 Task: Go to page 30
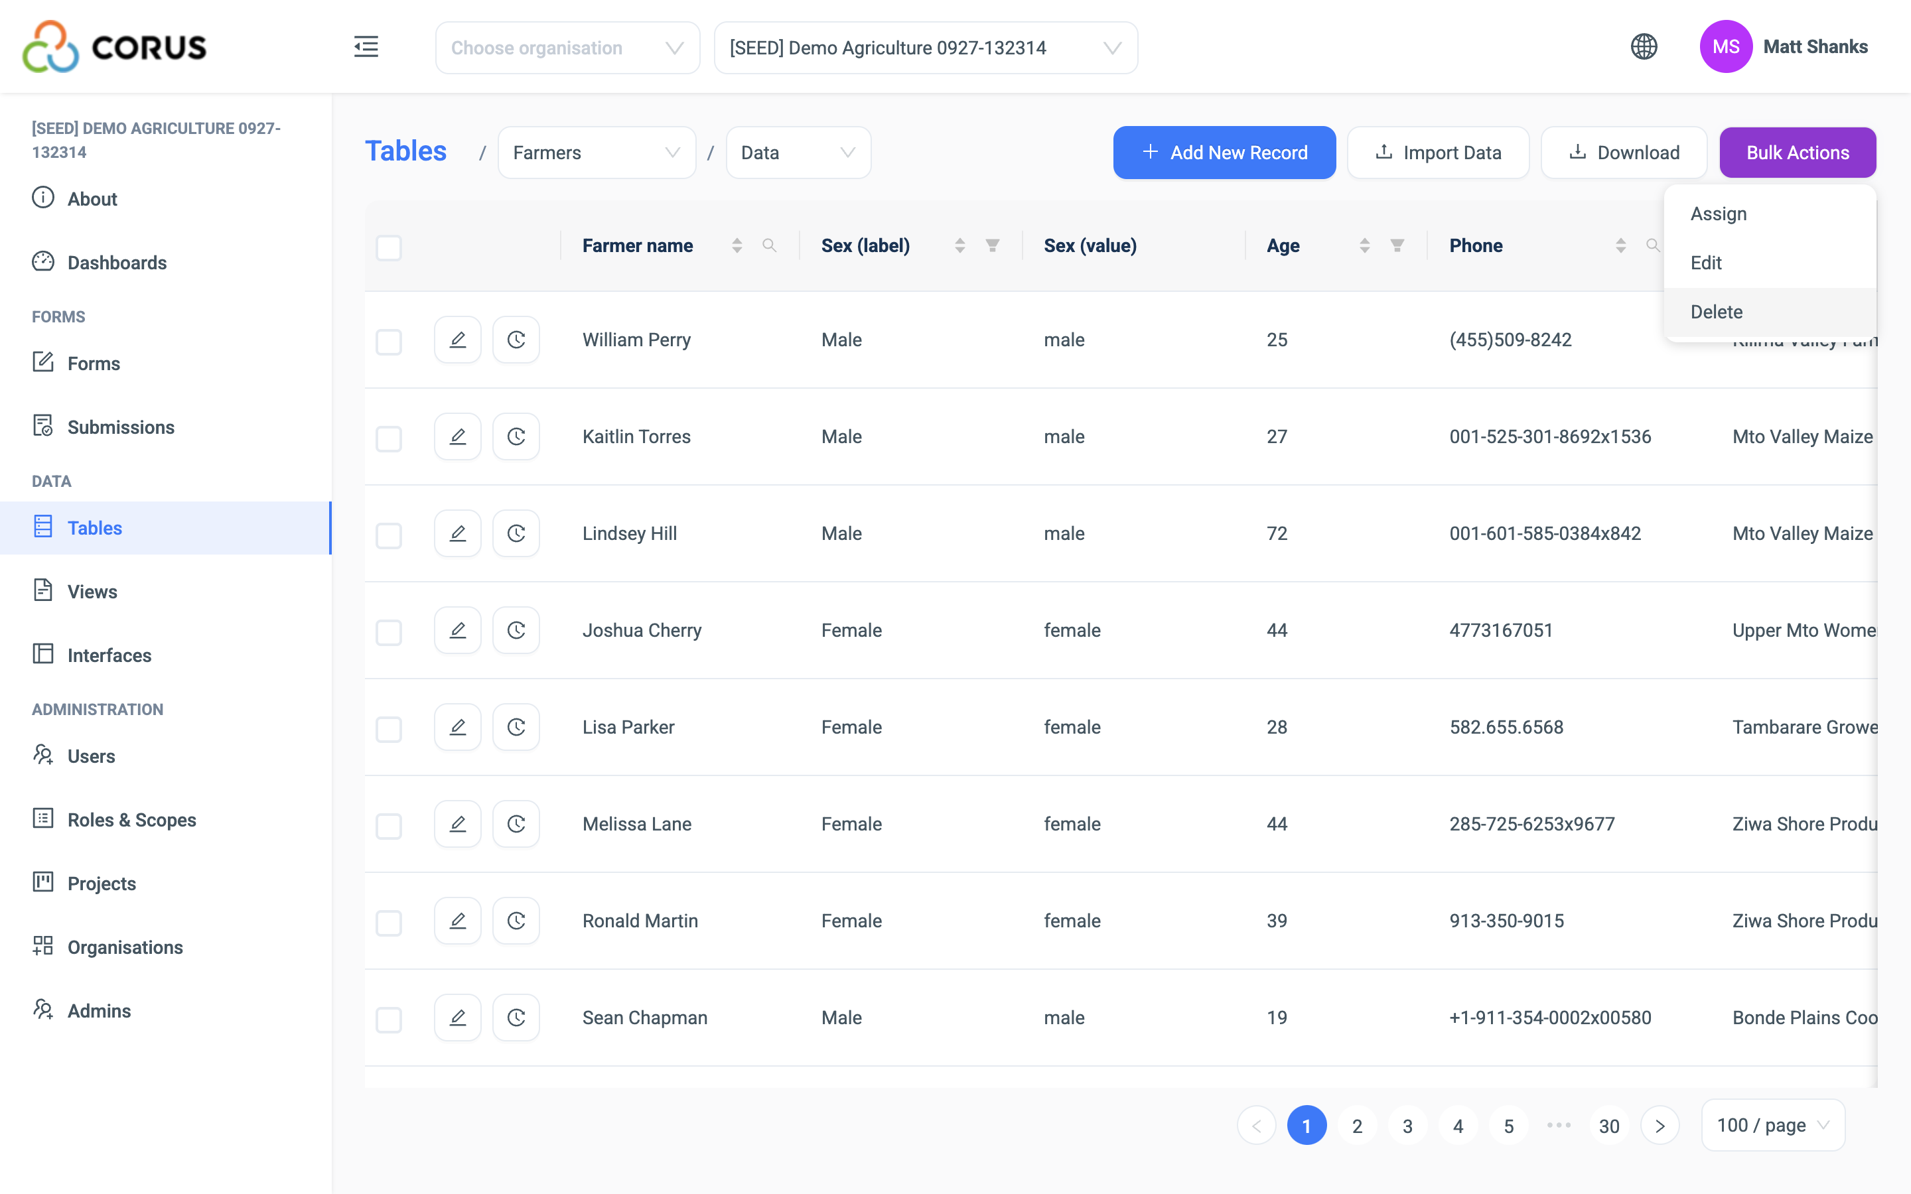coord(1608,1125)
